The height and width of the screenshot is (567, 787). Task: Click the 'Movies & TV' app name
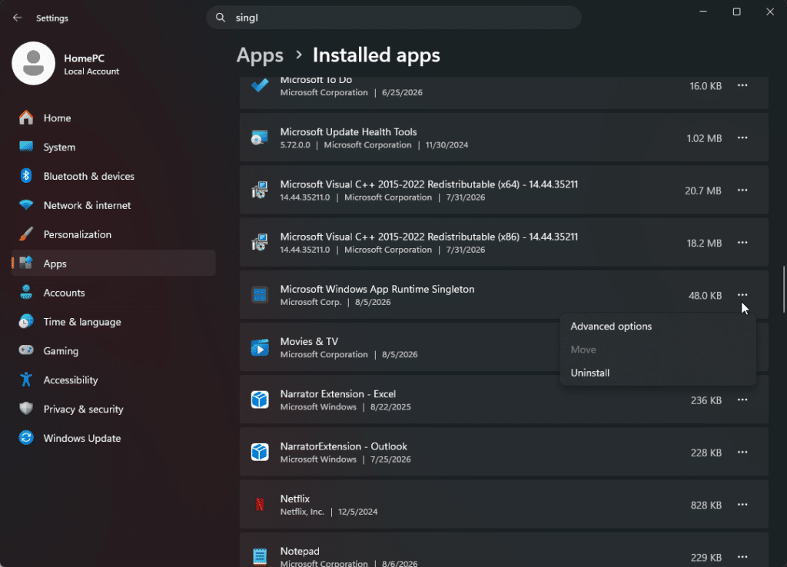pyautogui.click(x=309, y=342)
